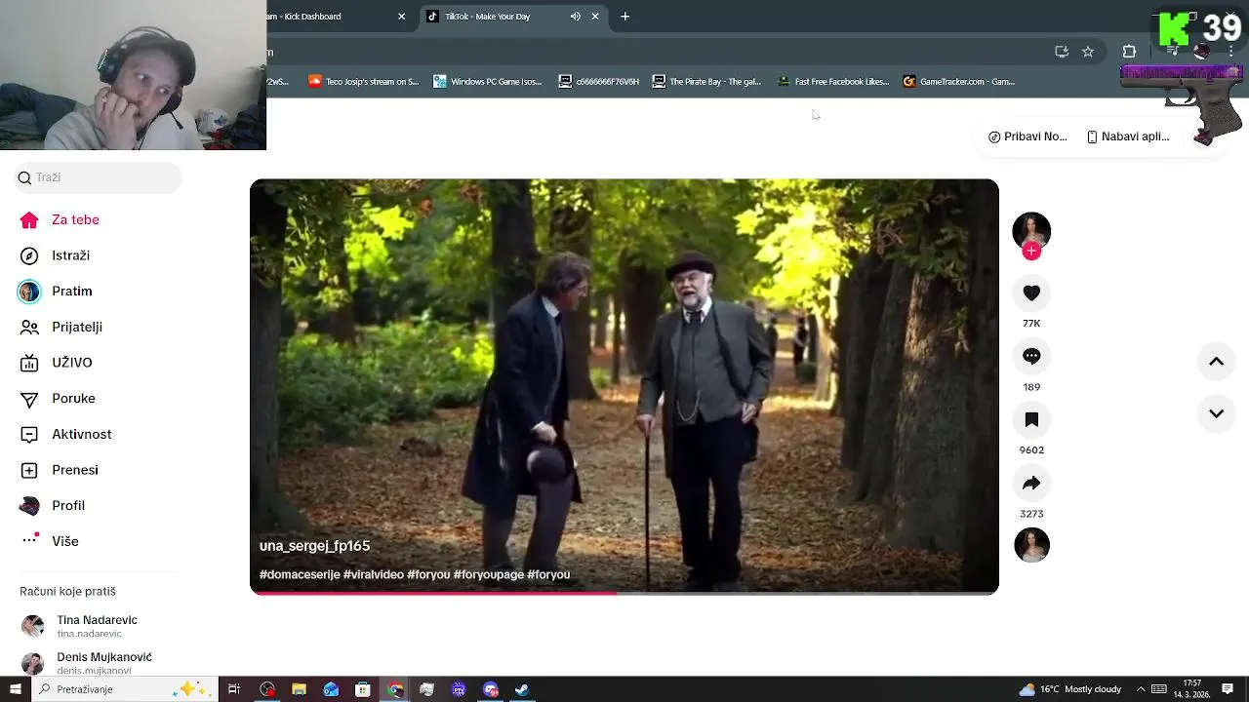
Task: Open Denis Mujkanović's account
Action: pos(88,663)
